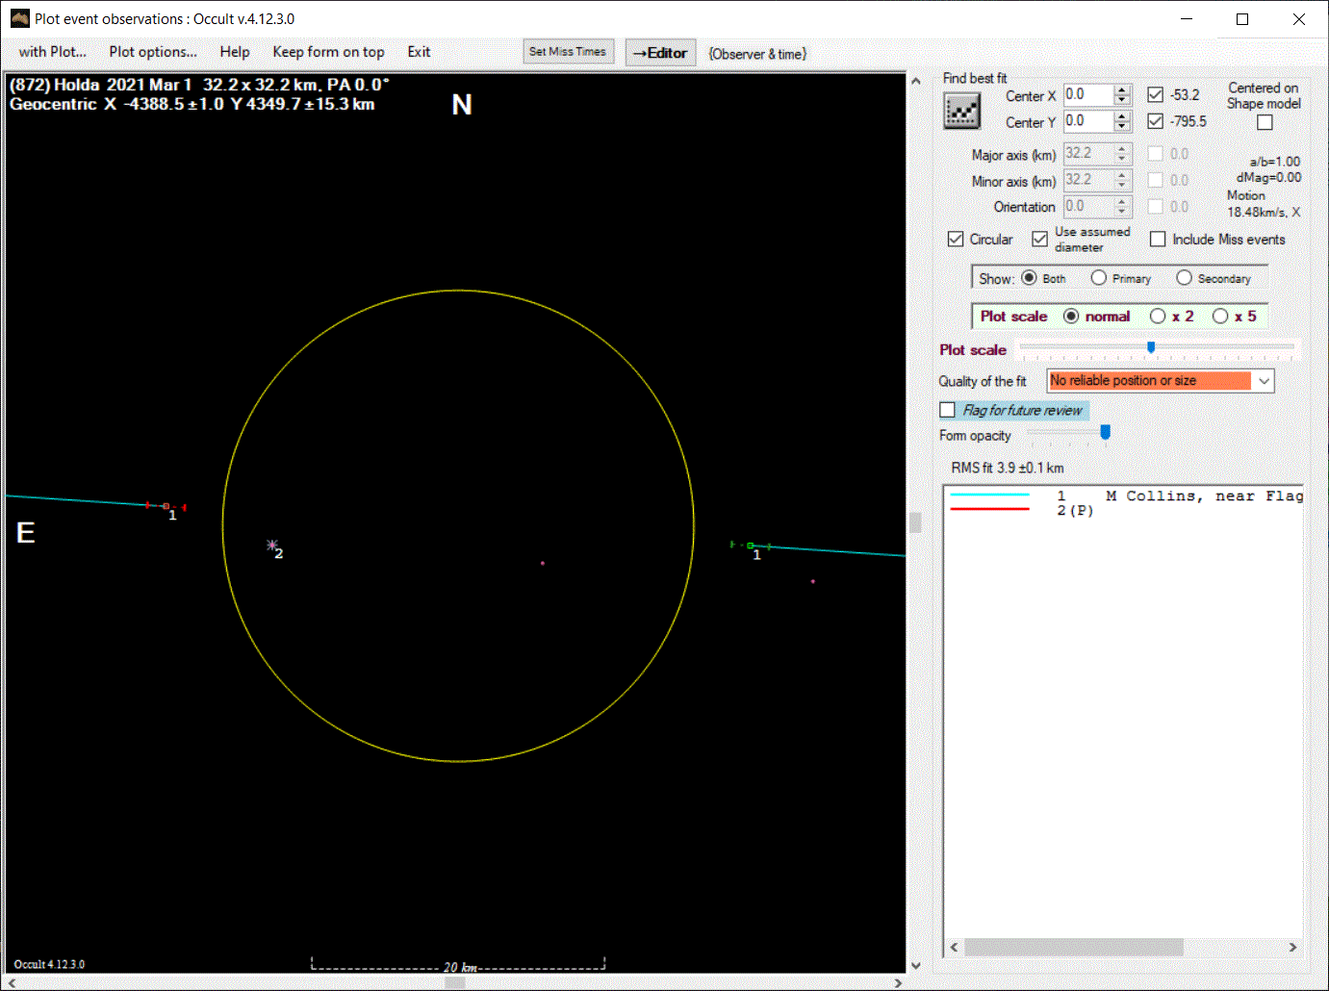Screen dimensions: 1329x991
Task: Click the RMS fit 3.9 ±0.1 km text
Action: (1008, 468)
